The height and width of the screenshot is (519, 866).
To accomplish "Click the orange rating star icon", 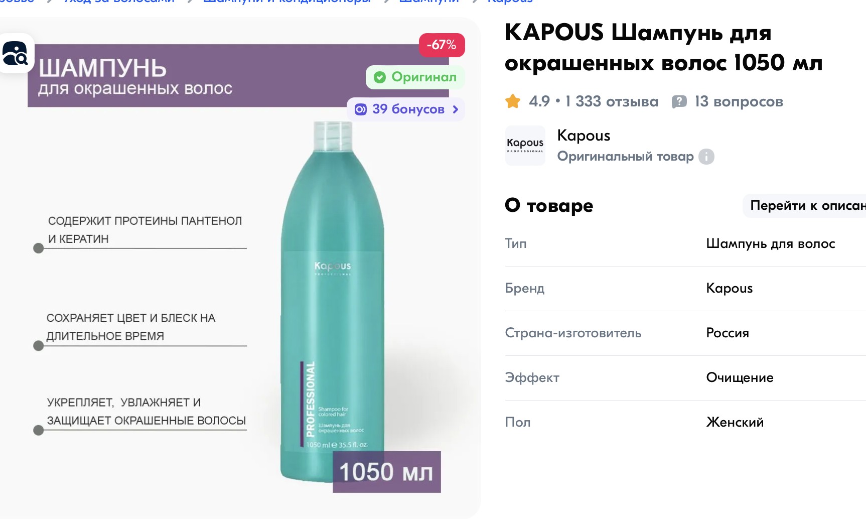I will pyautogui.click(x=513, y=101).
